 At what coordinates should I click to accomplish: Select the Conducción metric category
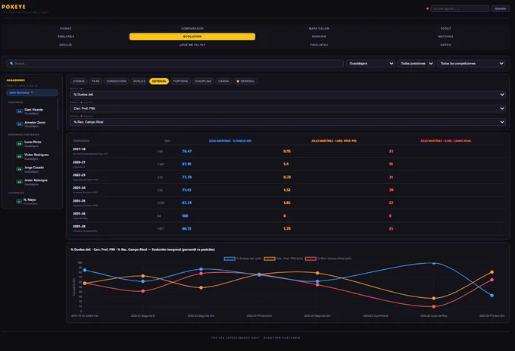[117, 81]
